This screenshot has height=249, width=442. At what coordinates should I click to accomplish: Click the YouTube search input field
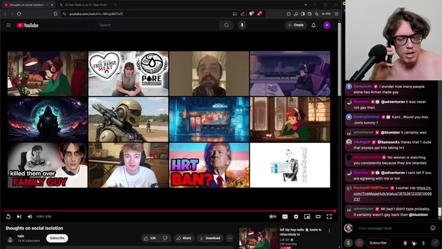157,25
